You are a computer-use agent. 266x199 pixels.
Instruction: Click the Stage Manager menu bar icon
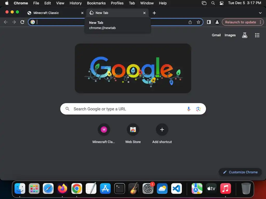[204, 3]
